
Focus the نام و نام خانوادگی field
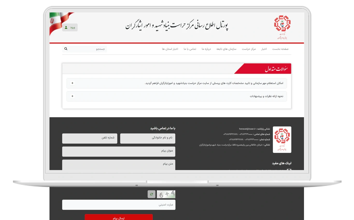pos(147,138)
